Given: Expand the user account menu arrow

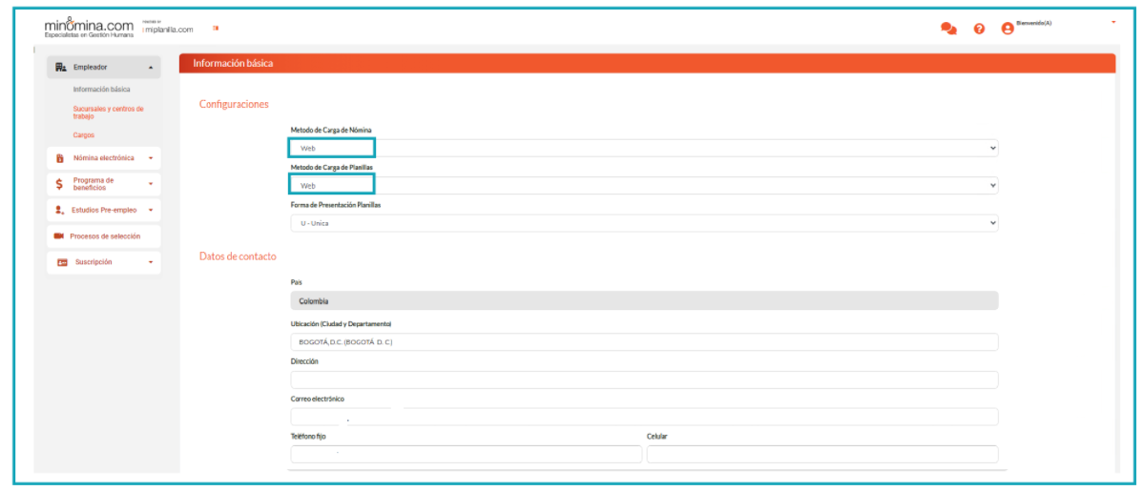Looking at the screenshot, I should click(x=1112, y=23).
